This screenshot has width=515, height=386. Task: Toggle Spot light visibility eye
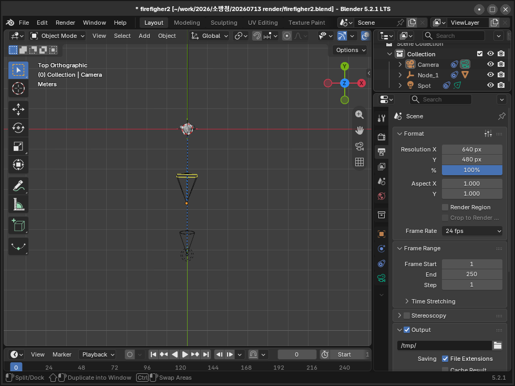pyautogui.click(x=490, y=86)
